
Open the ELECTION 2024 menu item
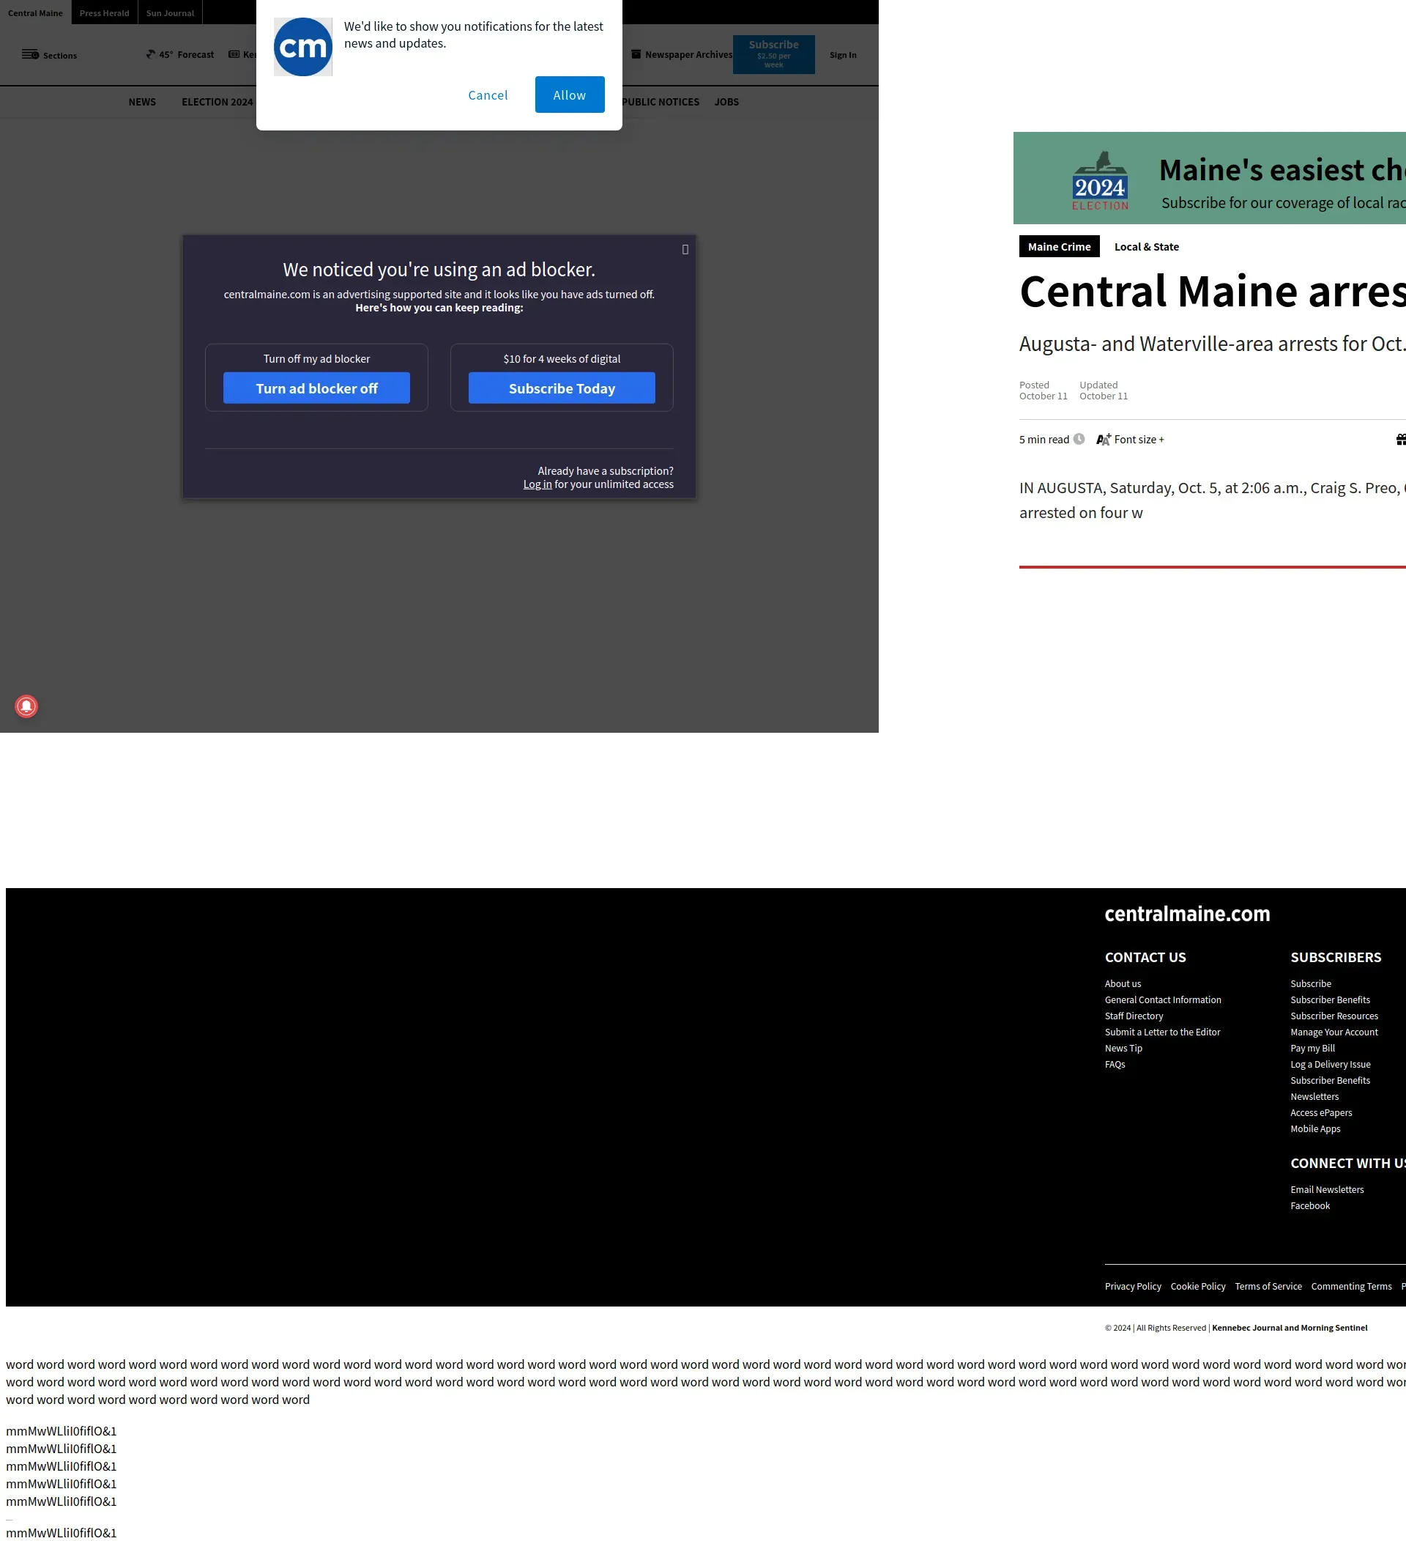(217, 103)
